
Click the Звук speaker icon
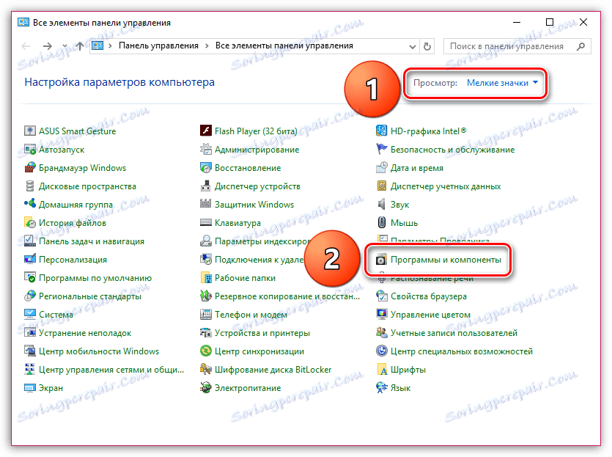[381, 204]
